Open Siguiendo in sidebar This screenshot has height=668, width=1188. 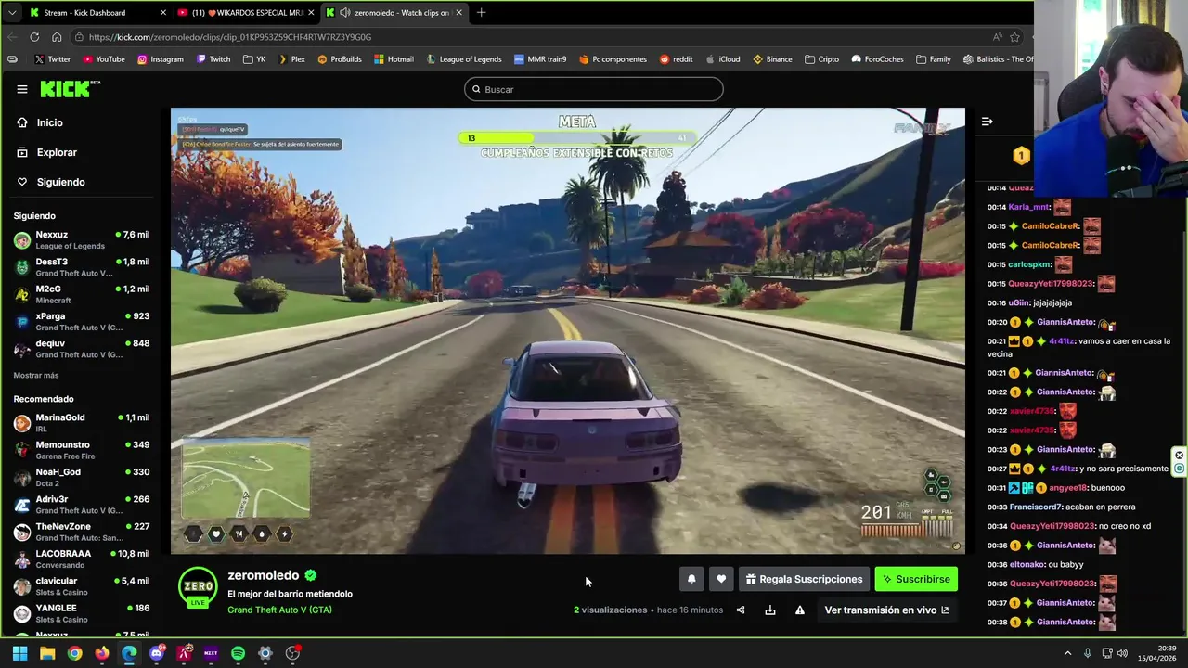51,182
